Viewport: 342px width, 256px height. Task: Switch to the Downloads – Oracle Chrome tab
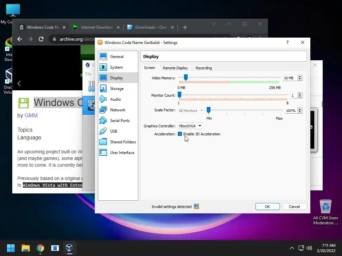[151, 27]
